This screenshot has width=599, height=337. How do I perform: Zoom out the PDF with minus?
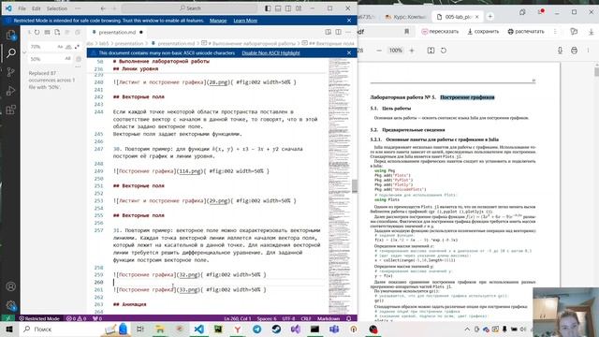pyautogui.click(x=379, y=51)
